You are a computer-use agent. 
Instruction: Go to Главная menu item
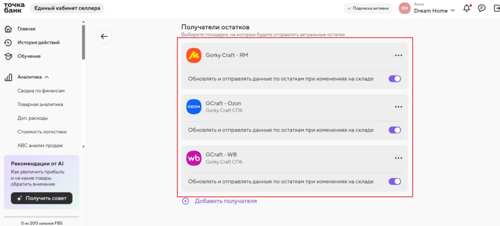point(26,29)
